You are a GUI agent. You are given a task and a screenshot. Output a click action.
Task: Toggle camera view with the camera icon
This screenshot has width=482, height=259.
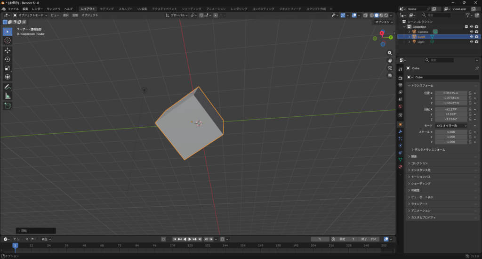(x=390, y=68)
